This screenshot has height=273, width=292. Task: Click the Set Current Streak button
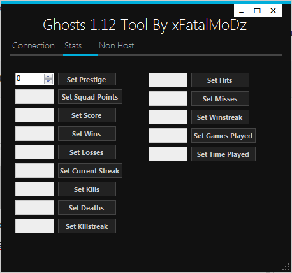point(90,171)
